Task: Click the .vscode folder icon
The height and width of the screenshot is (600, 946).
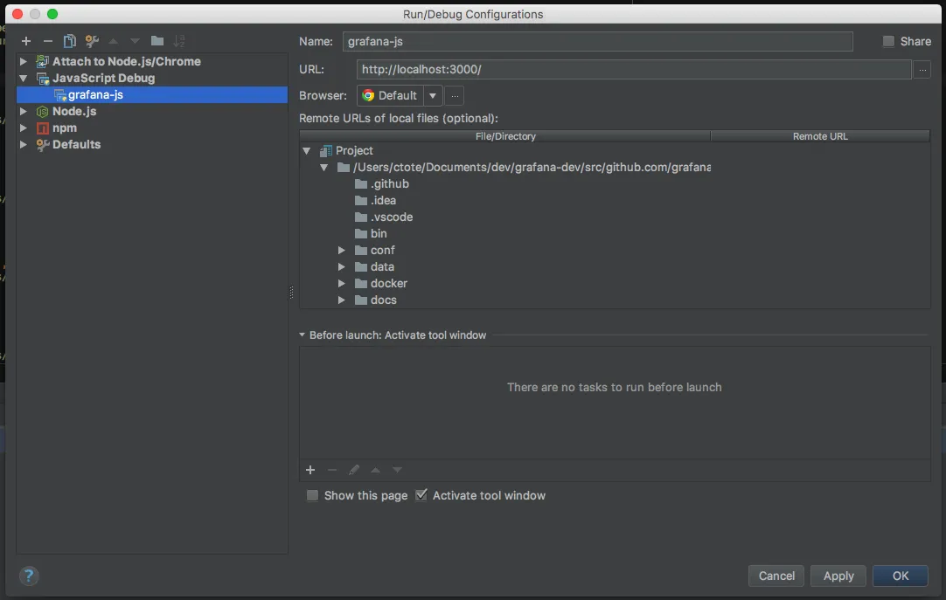Action: 361,217
